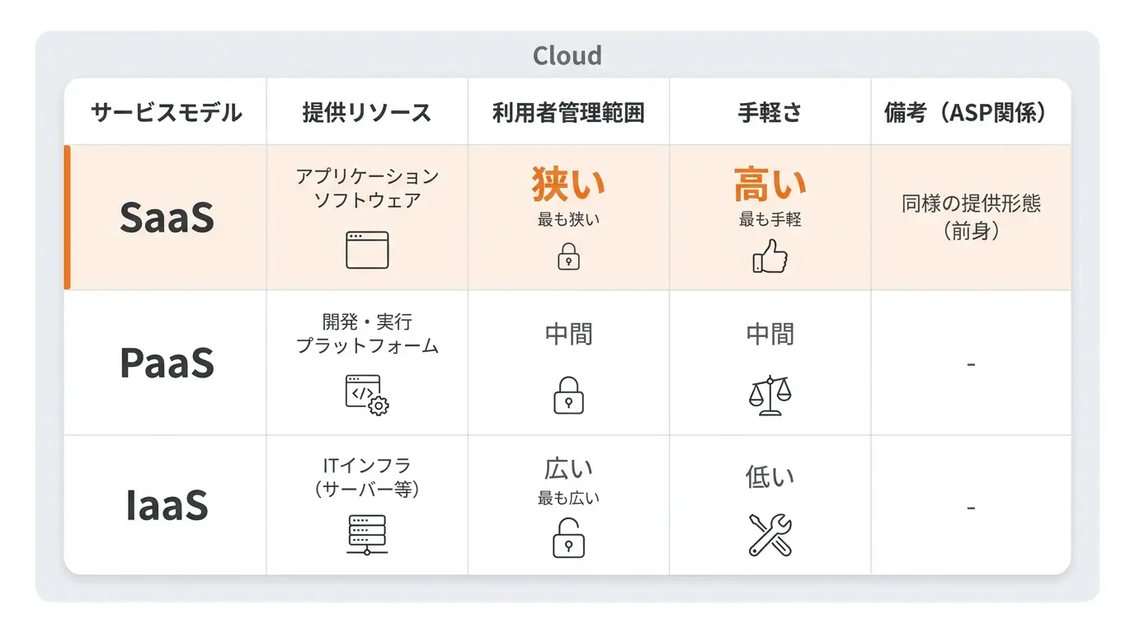
Task: Click the SaaS row label
Action: coord(167,218)
